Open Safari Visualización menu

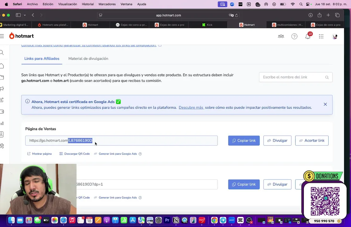pyautogui.click(x=68, y=4)
